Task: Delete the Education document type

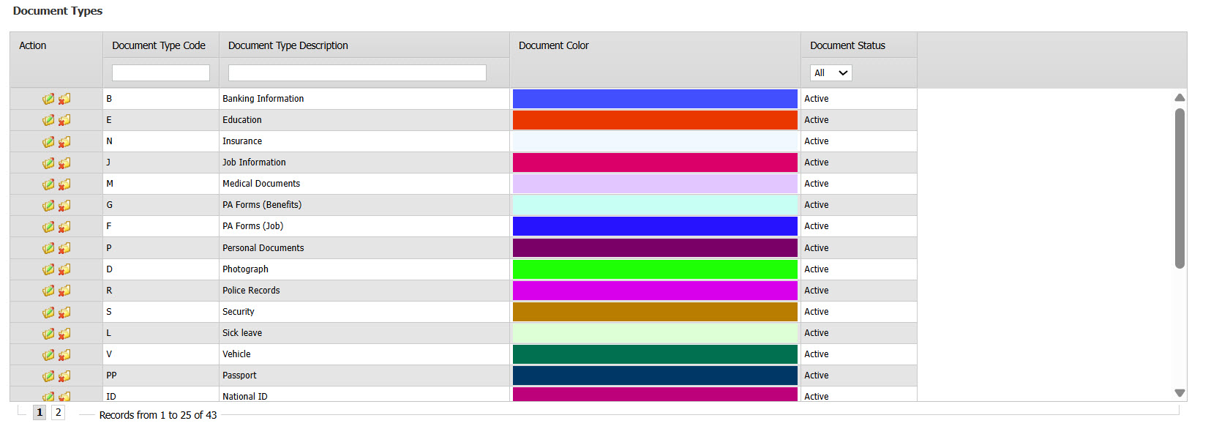Action: (65, 120)
